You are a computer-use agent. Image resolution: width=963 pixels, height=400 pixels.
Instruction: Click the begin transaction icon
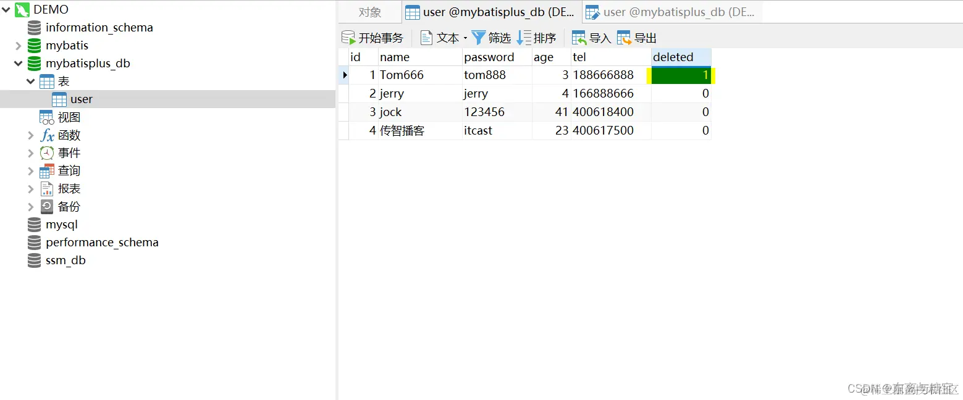[348, 38]
